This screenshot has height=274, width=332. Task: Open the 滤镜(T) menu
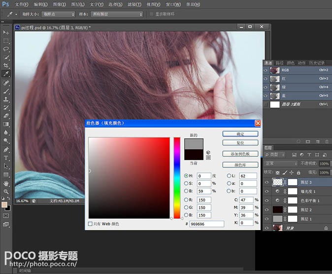(x=134, y=4)
